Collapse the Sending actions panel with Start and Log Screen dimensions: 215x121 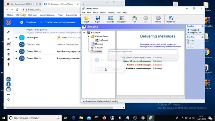(x=202, y=37)
